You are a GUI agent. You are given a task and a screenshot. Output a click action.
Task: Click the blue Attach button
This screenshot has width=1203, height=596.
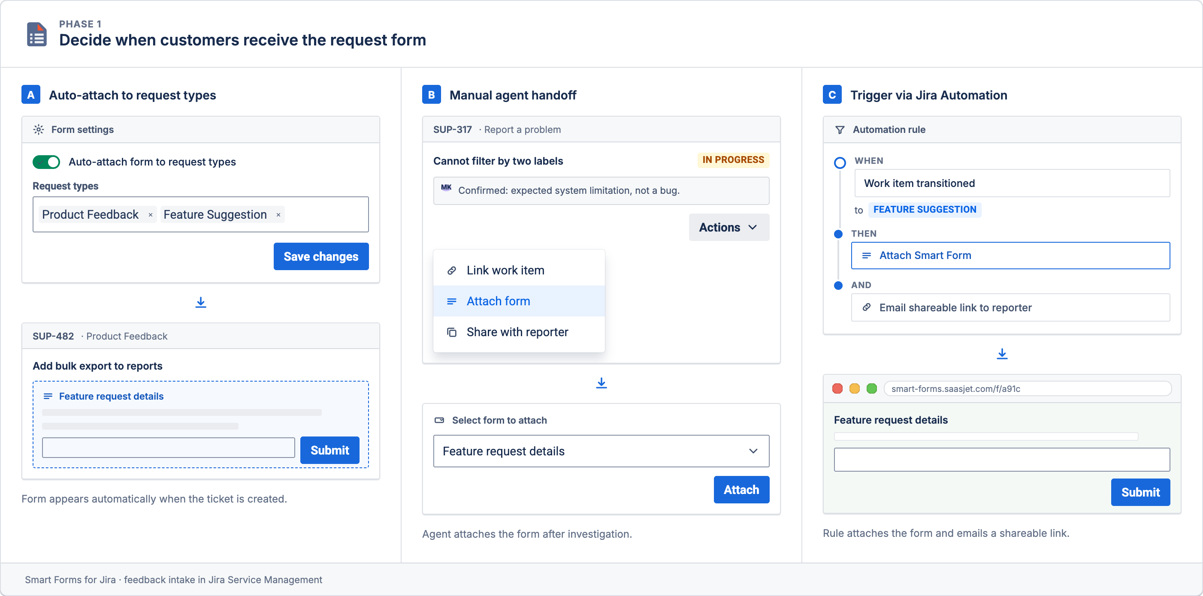click(741, 490)
